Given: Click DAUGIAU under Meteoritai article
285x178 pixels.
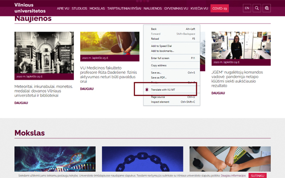Looking at the screenshot, I should 21,103.
